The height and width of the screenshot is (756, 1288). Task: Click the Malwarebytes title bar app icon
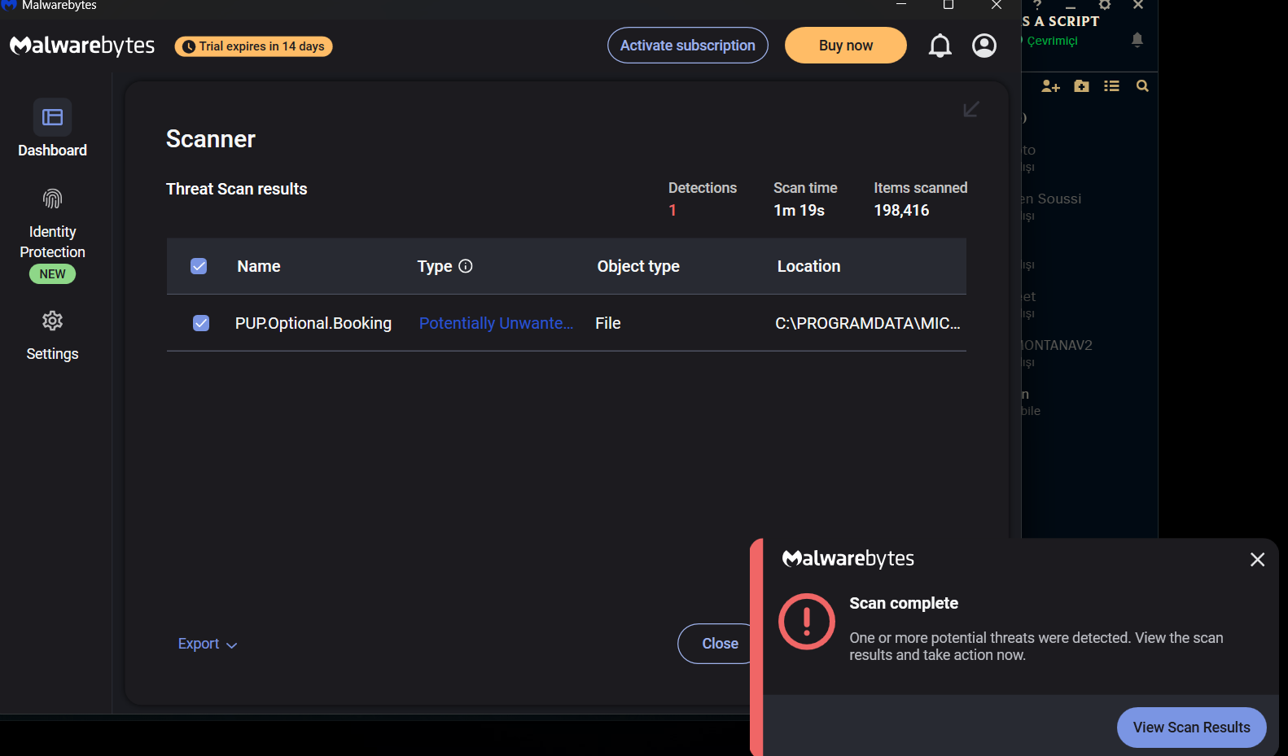click(x=9, y=5)
